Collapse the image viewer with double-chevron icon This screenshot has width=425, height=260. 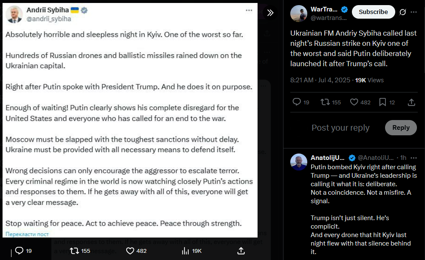click(x=270, y=13)
